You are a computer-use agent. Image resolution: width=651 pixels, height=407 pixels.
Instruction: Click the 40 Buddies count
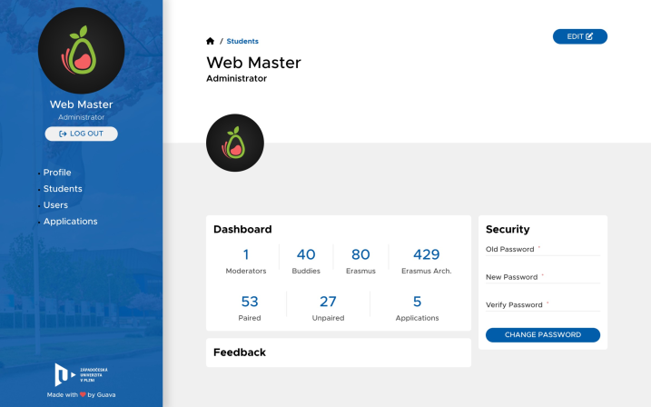coord(306,262)
